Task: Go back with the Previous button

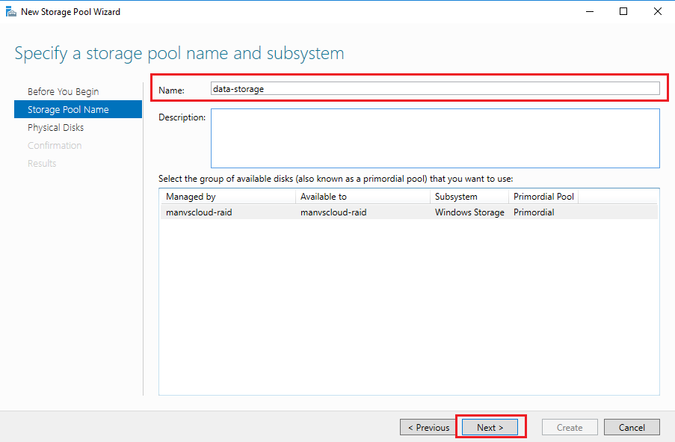Action: coord(428,427)
